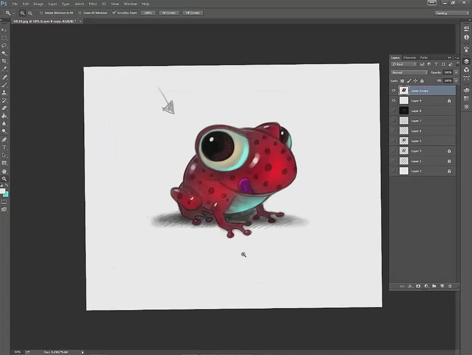Open the Info panel from the dock

click(466, 38)
